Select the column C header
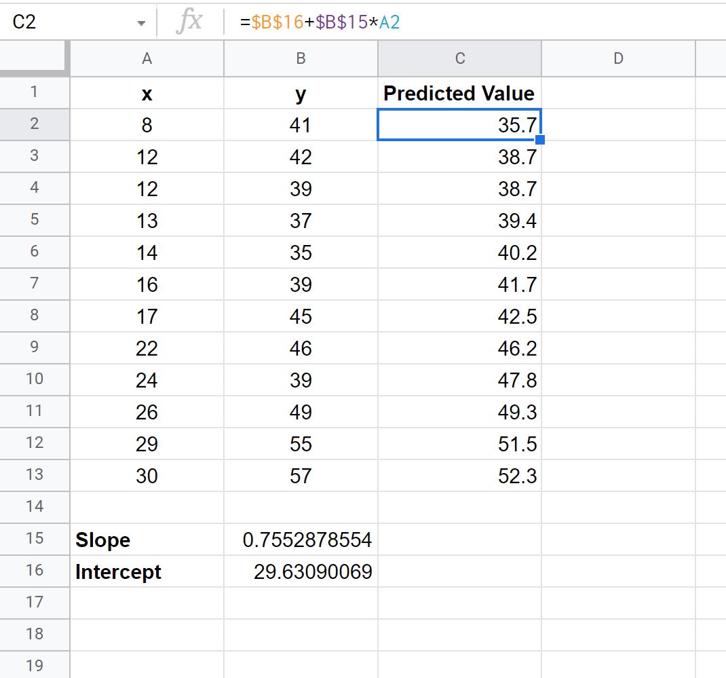This screenshot has height=678, width=726. pos(460,58)
